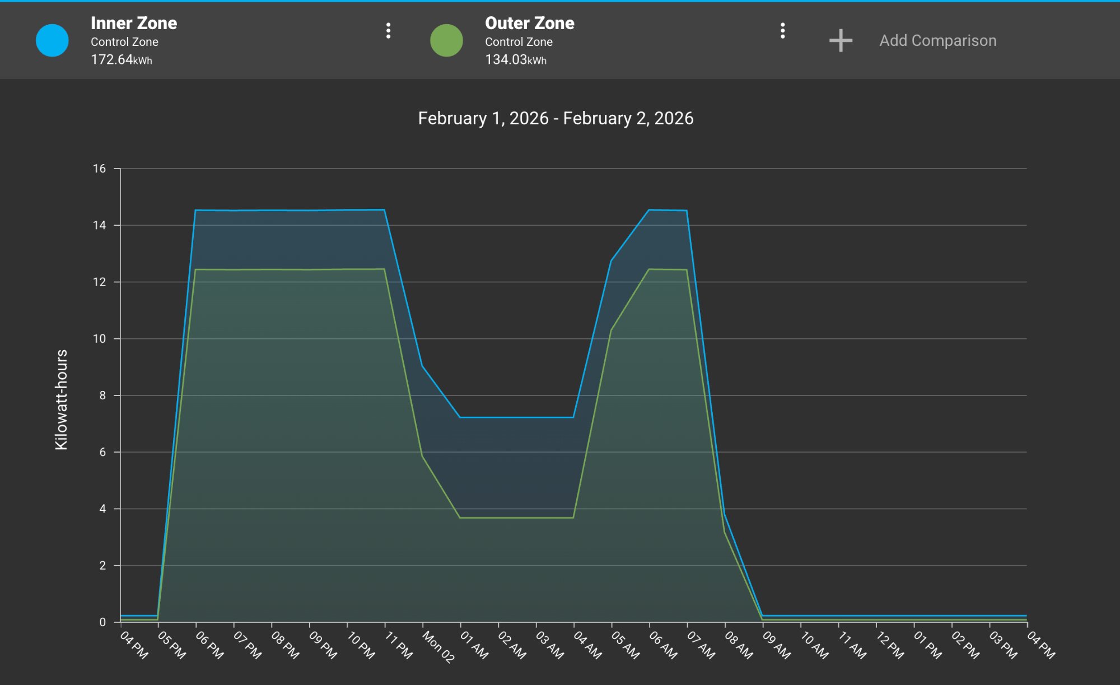Click the plus icon next to Add Comparison
Image resolution: width=1120 pixels, height=685 pixels.
pos(840,40)
